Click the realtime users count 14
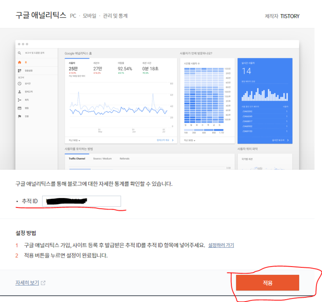The image size is (322, 302). coord(247,71)
